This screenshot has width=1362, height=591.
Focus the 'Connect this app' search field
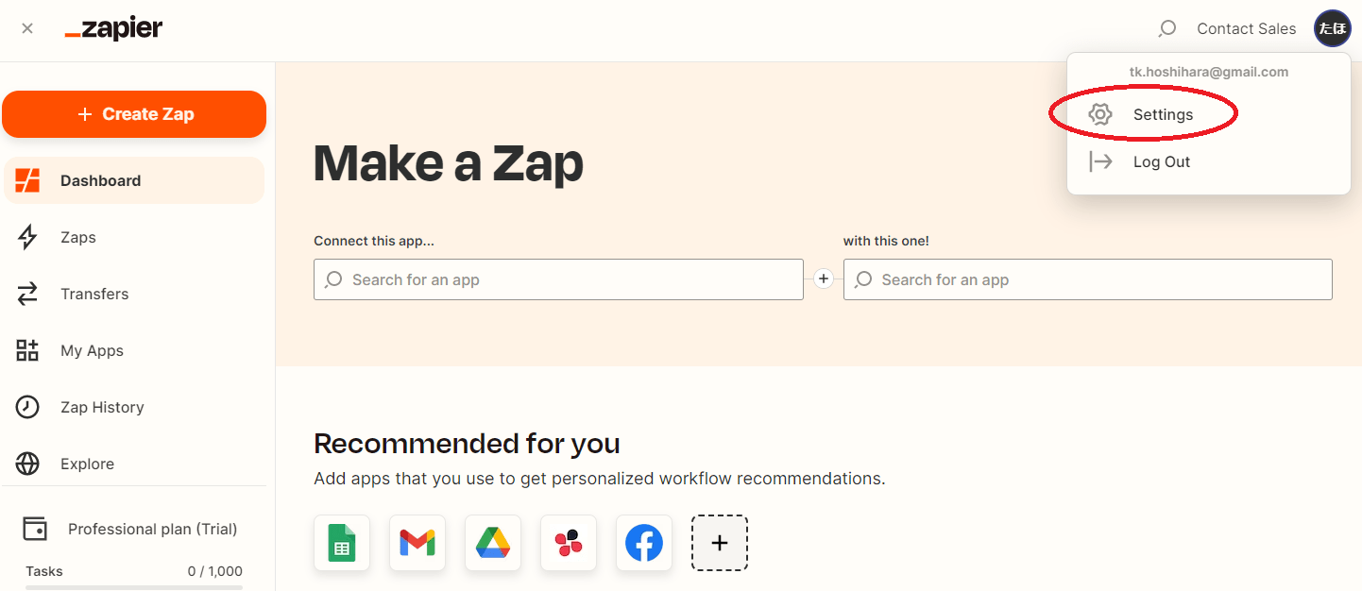pos(558,279)
